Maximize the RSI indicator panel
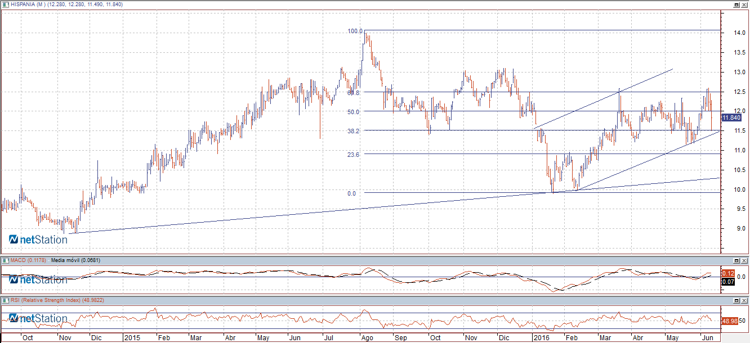This screenshot has height=343, width=750. 736,301
